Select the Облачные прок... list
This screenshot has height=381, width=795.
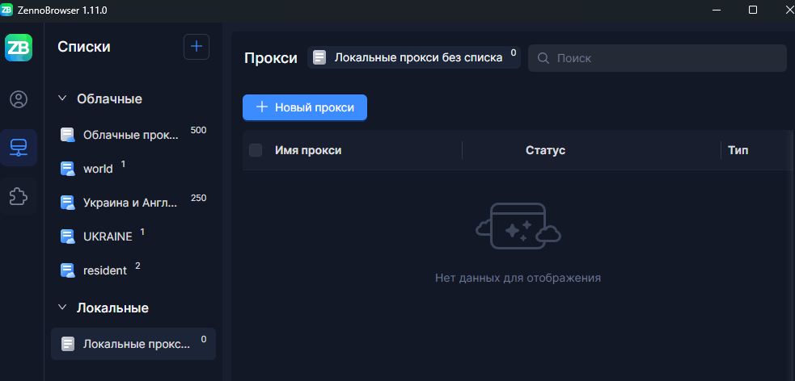[x=133, y=135]
